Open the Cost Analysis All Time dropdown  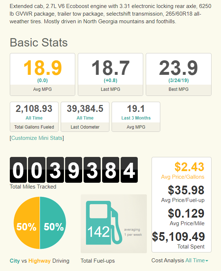[x=197, y=260]
